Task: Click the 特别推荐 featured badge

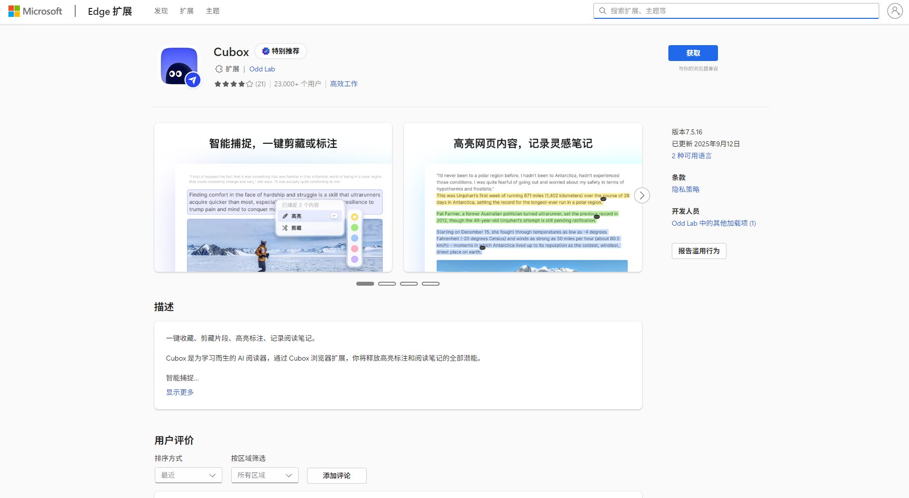Action: (x=281, y=51)
